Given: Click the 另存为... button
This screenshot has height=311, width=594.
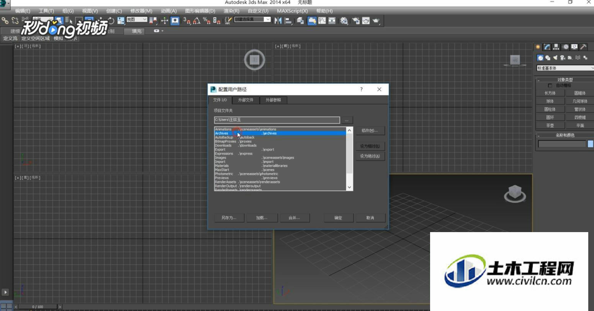Looking at the screenshot, I should (x=229, y=218).
